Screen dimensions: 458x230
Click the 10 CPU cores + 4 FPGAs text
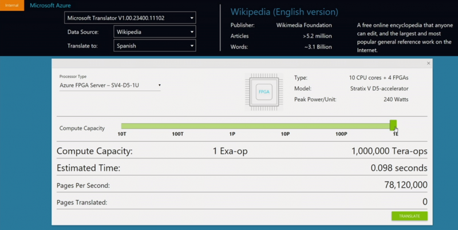[x=378, y=78]
